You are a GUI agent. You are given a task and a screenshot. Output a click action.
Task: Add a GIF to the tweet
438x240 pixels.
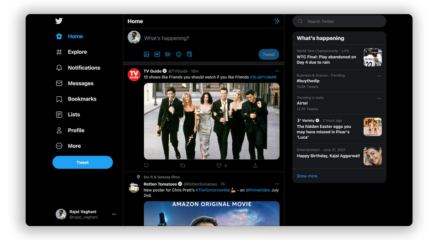[157, 54]
